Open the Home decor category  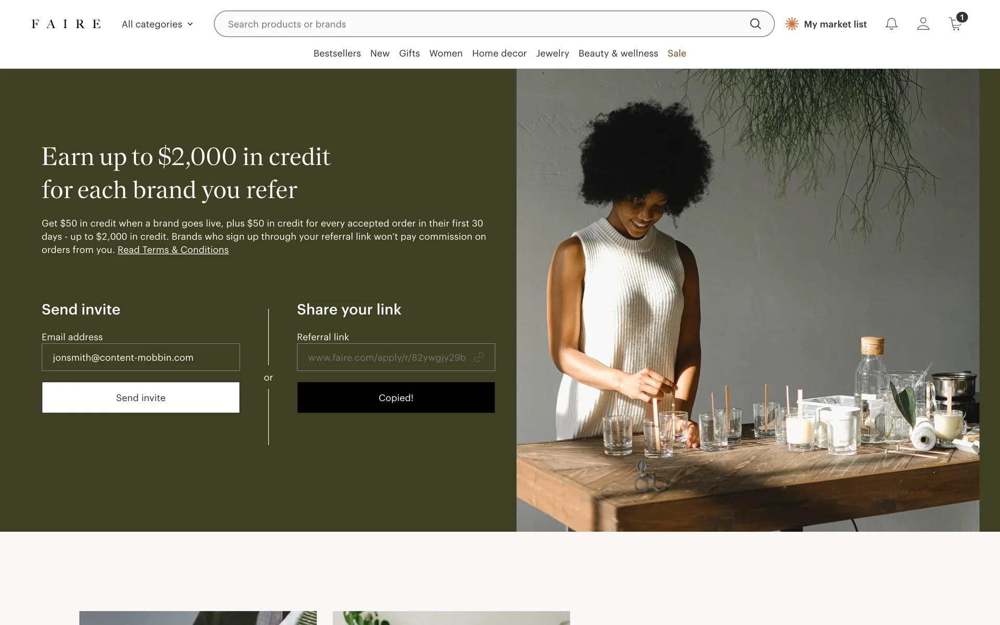coord(499,53)
